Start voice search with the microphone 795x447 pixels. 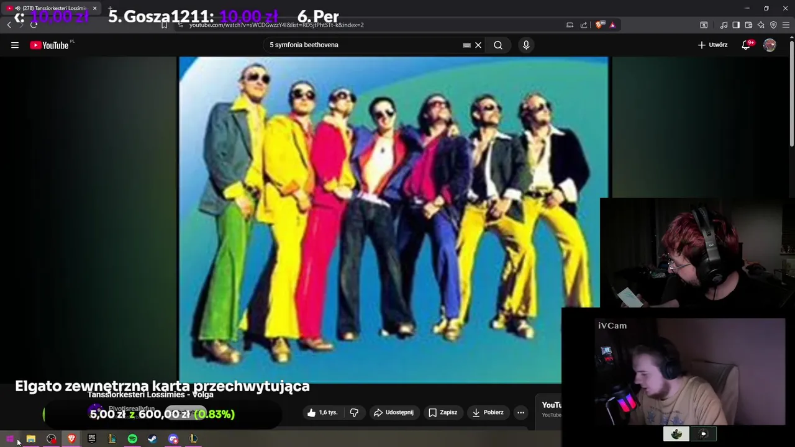(x=526, y=45)
